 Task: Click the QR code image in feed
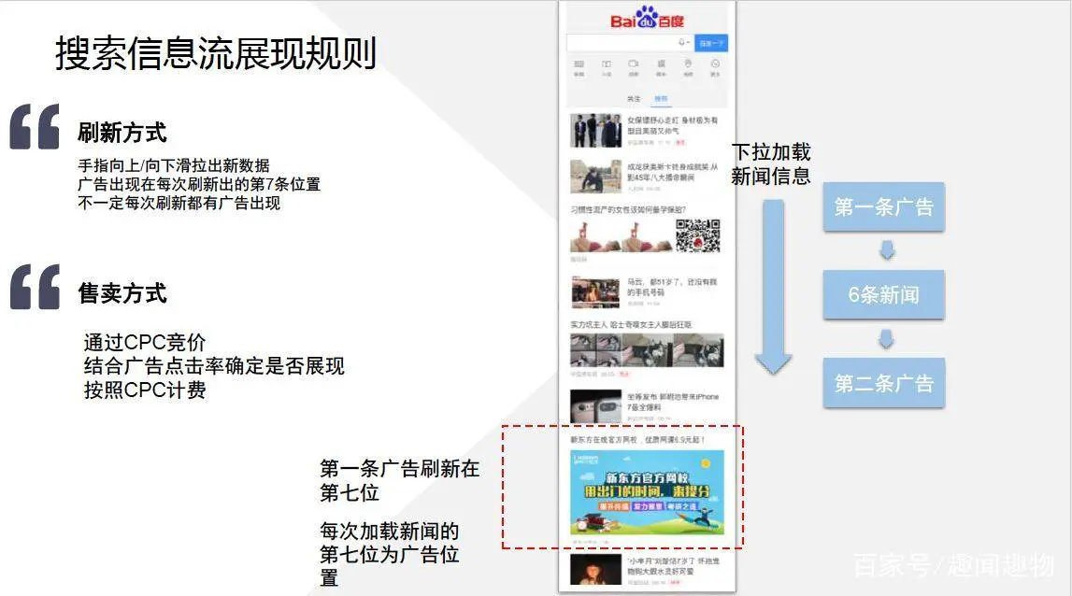pos(697,235)
